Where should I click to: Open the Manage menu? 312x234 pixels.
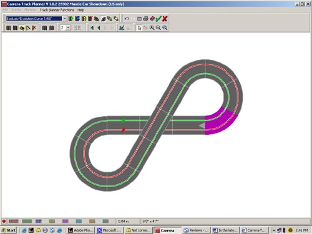click(x=31, y=10)
